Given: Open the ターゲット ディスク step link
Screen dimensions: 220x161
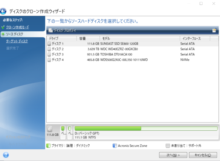Looking at the screenshot, I should [17, 41].
